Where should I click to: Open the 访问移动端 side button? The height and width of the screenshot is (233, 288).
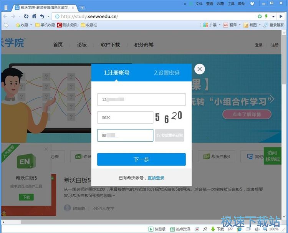[x=273, y=156]
